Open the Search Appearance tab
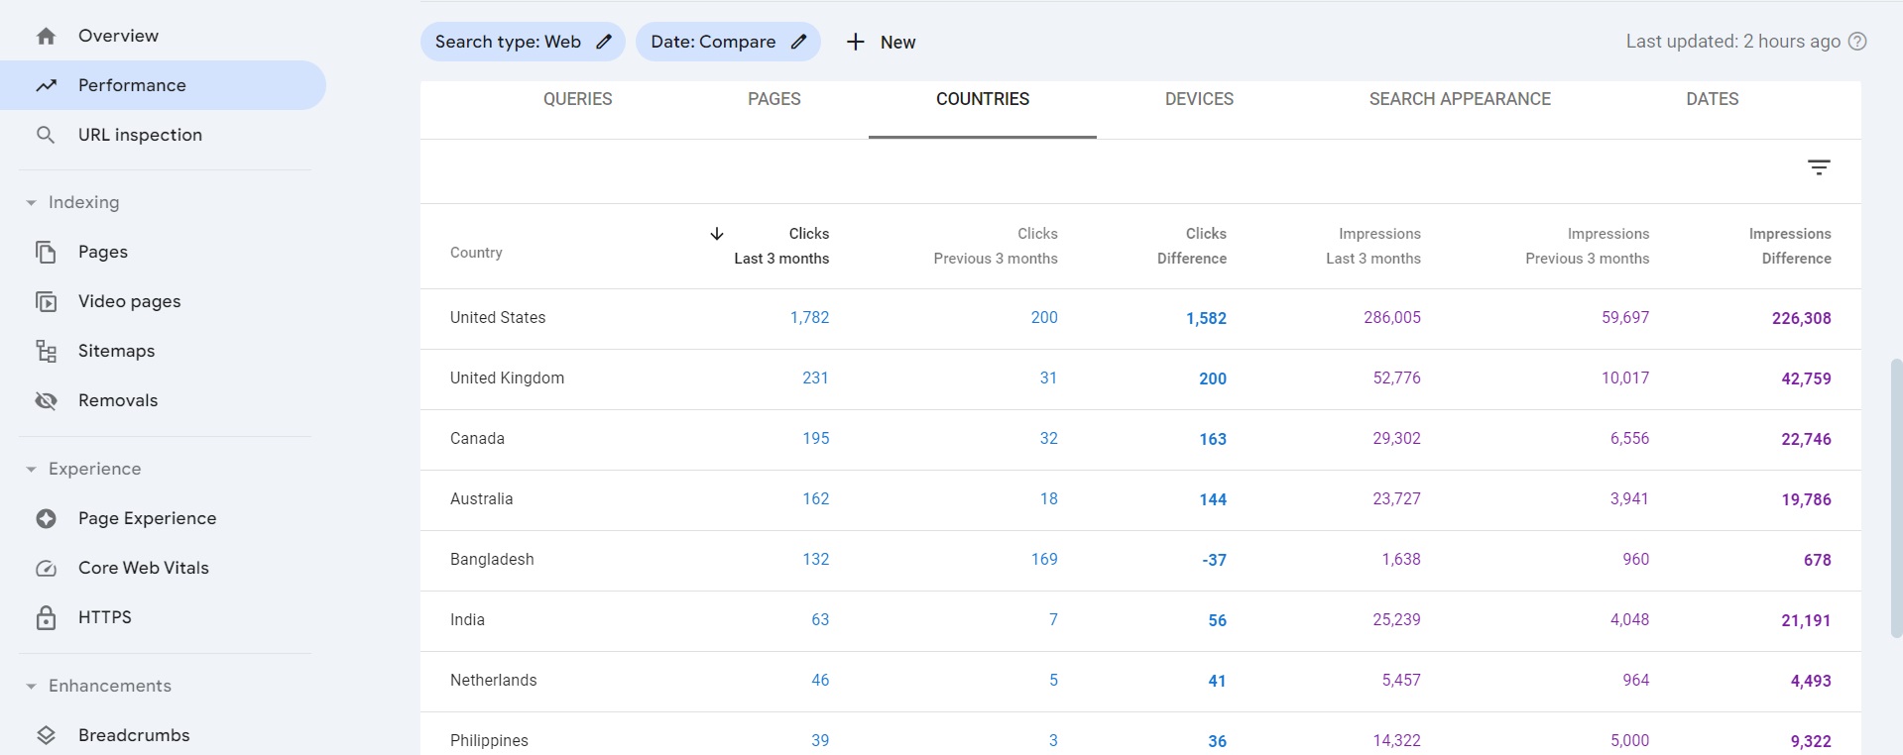This screenshot has height=755, width=1903. pyautogui.click(x=1460, y=99)
